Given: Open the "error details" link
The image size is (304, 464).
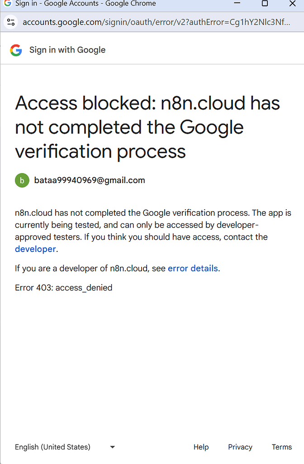Looking at the screenshot, I should (192, 268).
